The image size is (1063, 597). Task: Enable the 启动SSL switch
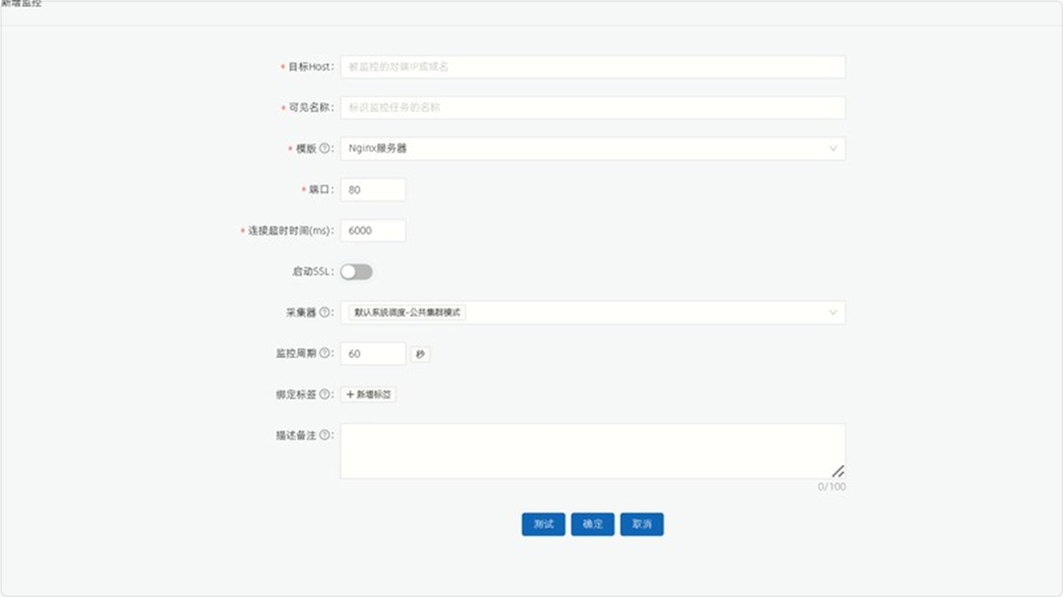click(x=358, y=272)
